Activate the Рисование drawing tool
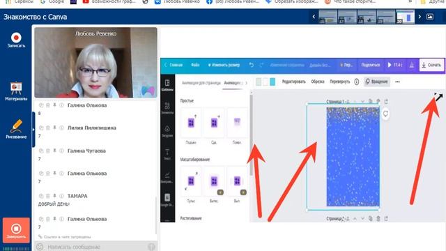This screenshot has width=446, height=251. 16,129
